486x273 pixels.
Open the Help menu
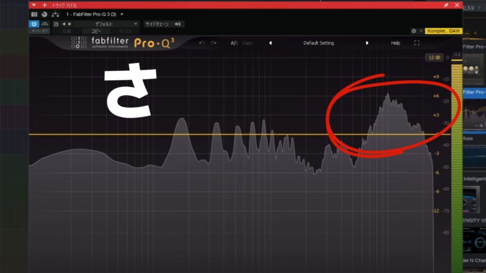396,43
